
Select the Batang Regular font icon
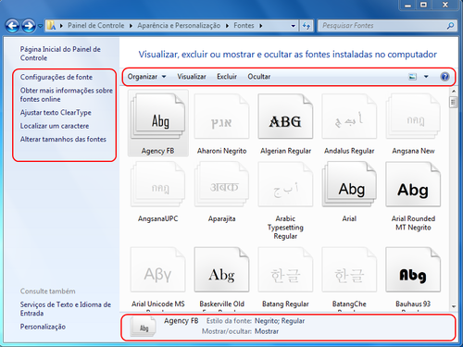285,269
